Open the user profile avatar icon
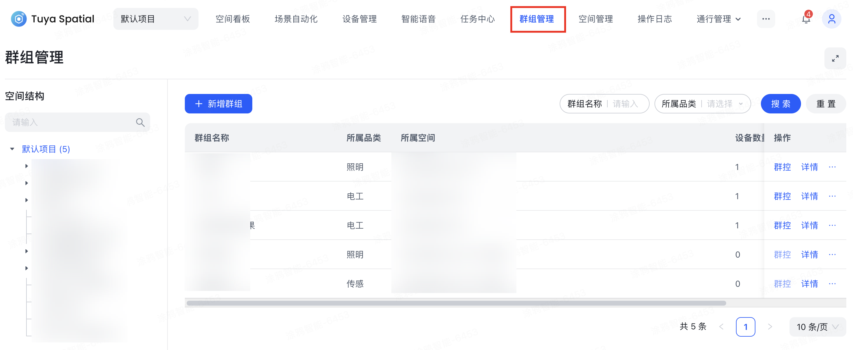 831,19
